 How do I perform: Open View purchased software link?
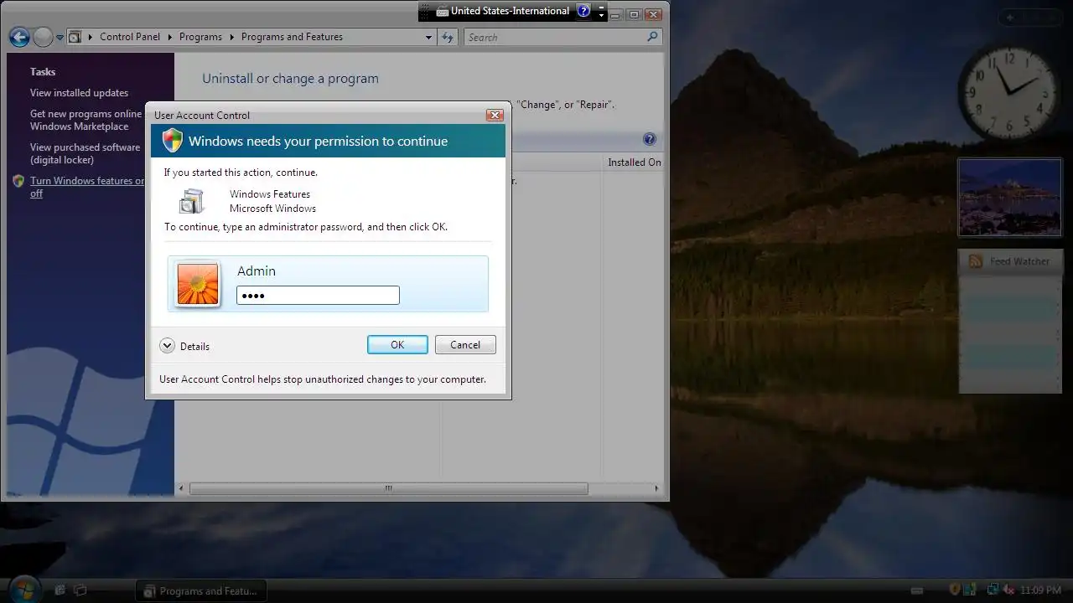pyautogui.click(x=85, y=153)
